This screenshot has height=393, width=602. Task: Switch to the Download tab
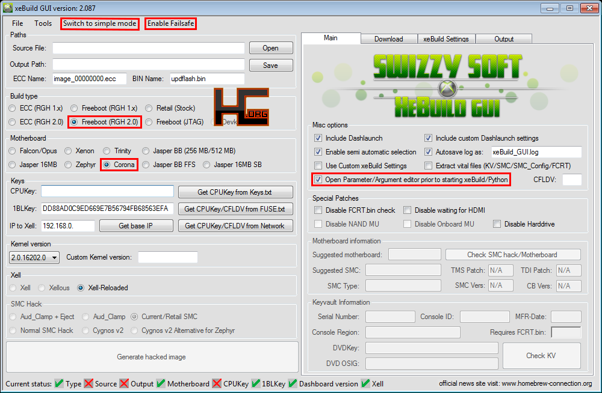point(388,38)
